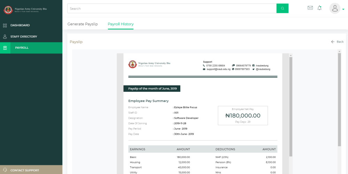The image size is (348, 174).
Task: Switch to the Generate Payslip tab
Action: [82, 24]
